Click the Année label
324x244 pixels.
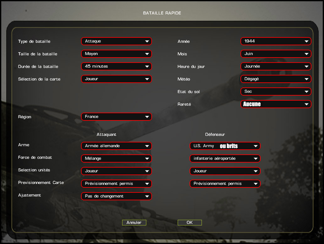coord(184,42)
